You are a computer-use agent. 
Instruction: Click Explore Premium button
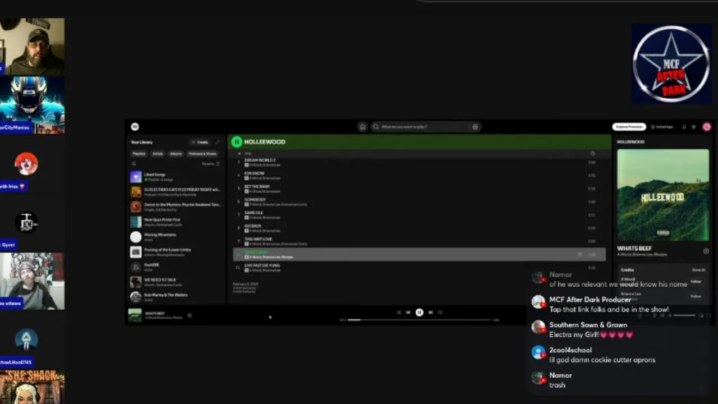tap(629, 127)
